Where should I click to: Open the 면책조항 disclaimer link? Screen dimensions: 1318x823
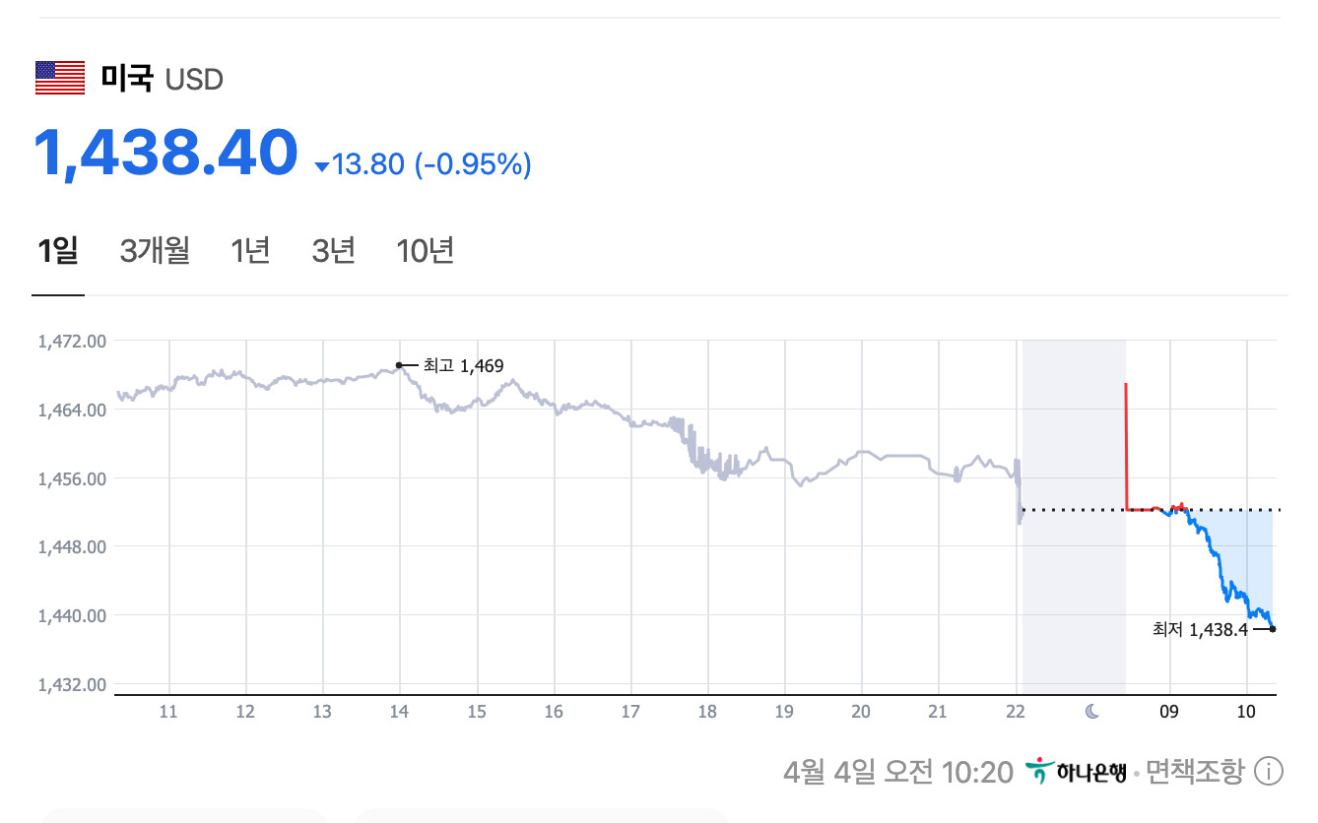1194,772
